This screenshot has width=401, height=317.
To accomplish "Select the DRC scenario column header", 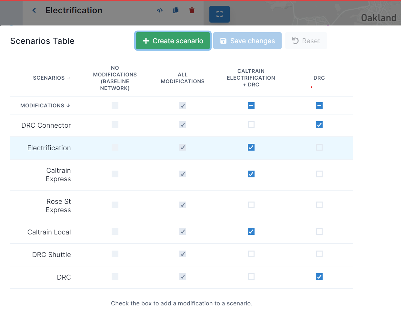I will (x=319, y=78).
